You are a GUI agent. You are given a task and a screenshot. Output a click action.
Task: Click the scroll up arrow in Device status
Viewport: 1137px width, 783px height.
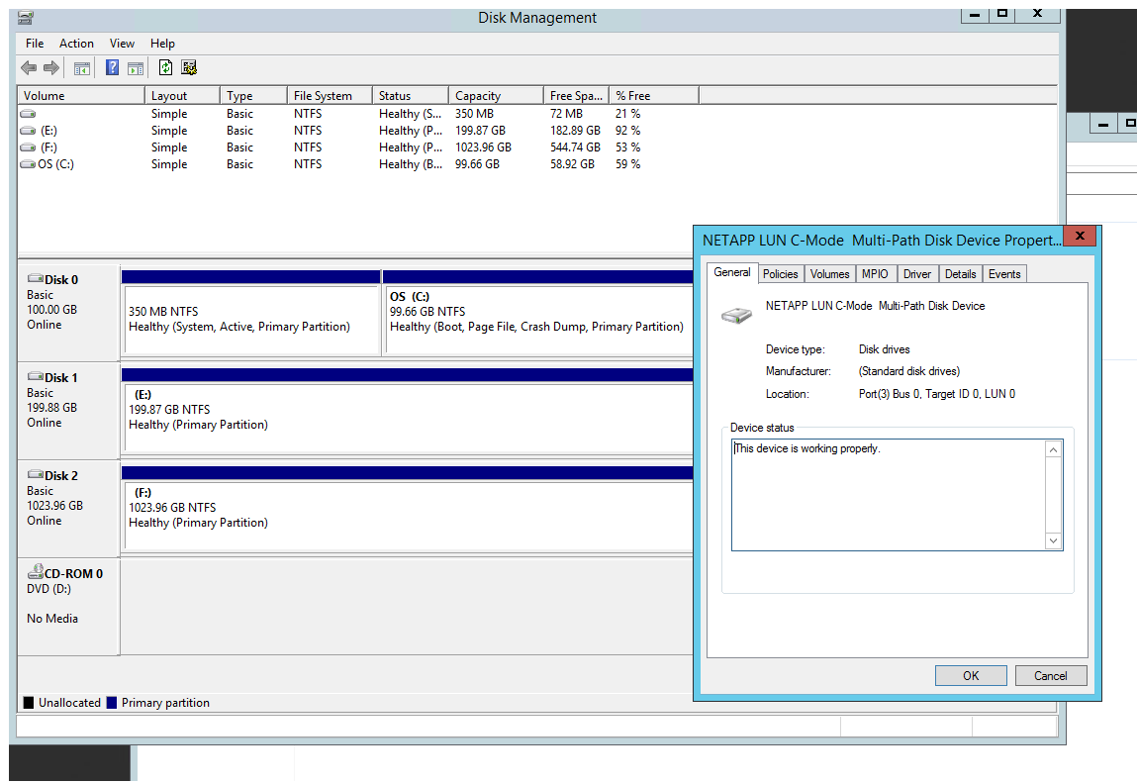[1054, 450]
